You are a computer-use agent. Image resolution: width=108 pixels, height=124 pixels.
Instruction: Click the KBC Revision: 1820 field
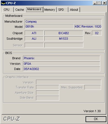click(88, 26)
